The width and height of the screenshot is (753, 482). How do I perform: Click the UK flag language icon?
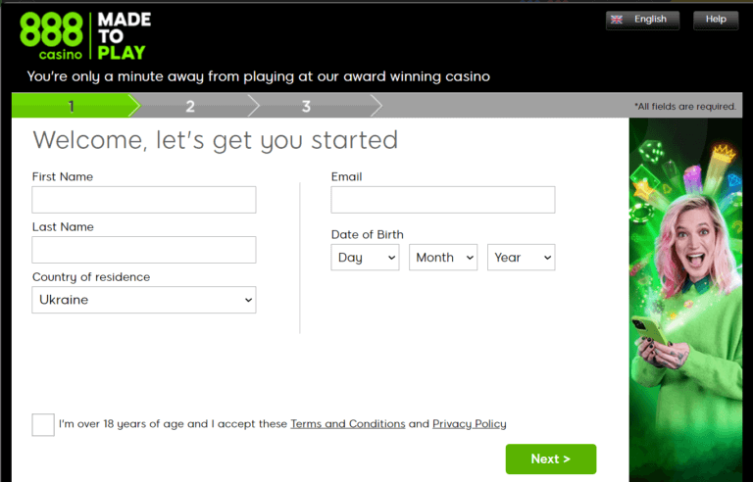pos(617,20)
